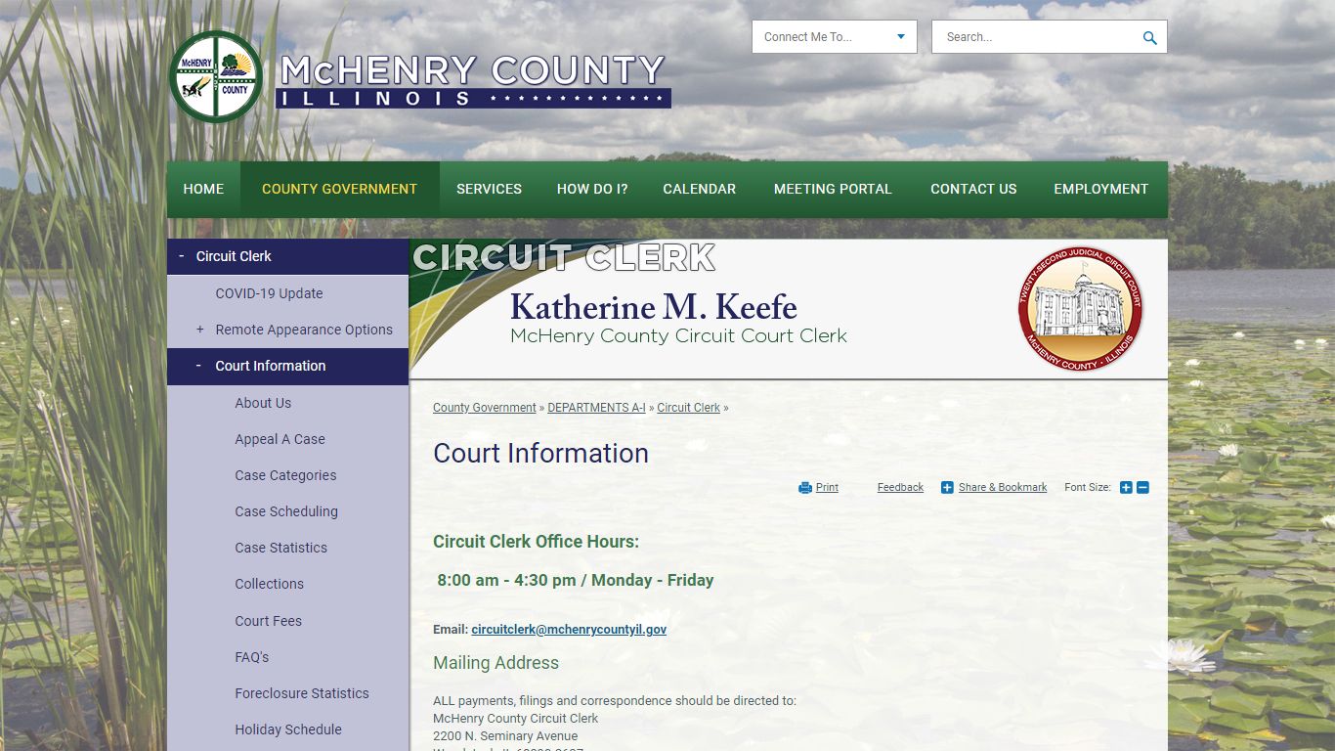The height and width of the screenshot is (751, 1335).
Task: Click the McHenry County seal logo
Action: click(216, 76)
